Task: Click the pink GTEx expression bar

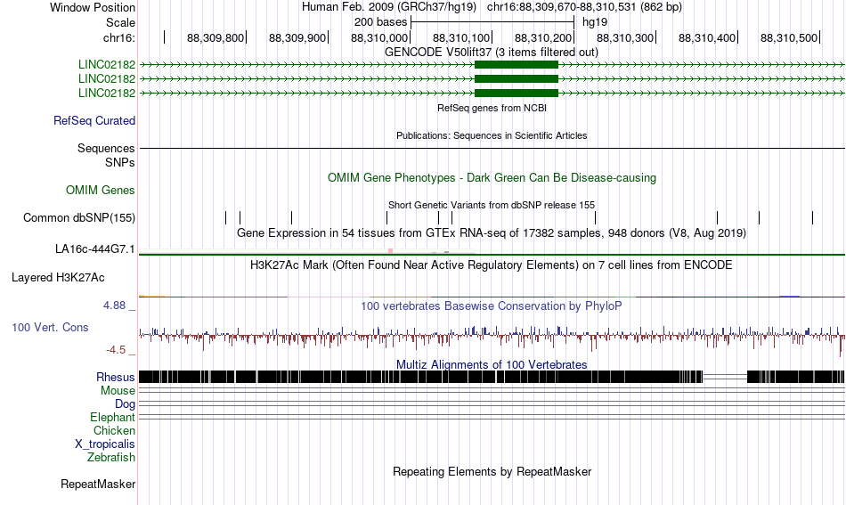Action: (391, 251)
